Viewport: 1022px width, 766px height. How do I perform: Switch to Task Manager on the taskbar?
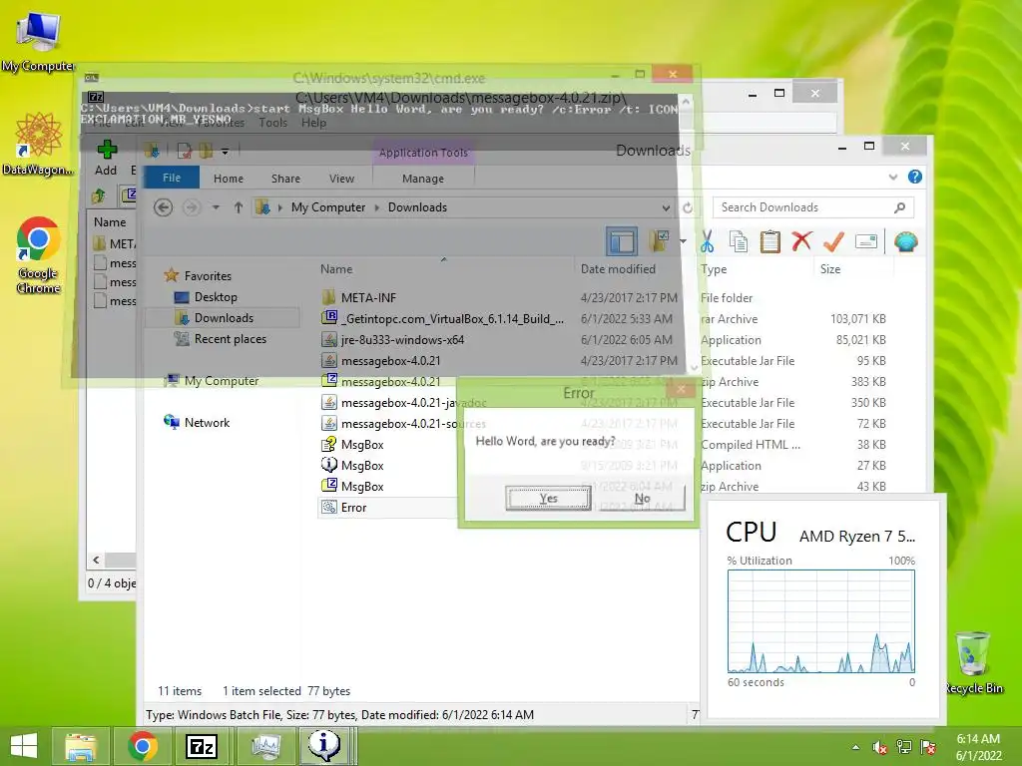tap(265, 746)
